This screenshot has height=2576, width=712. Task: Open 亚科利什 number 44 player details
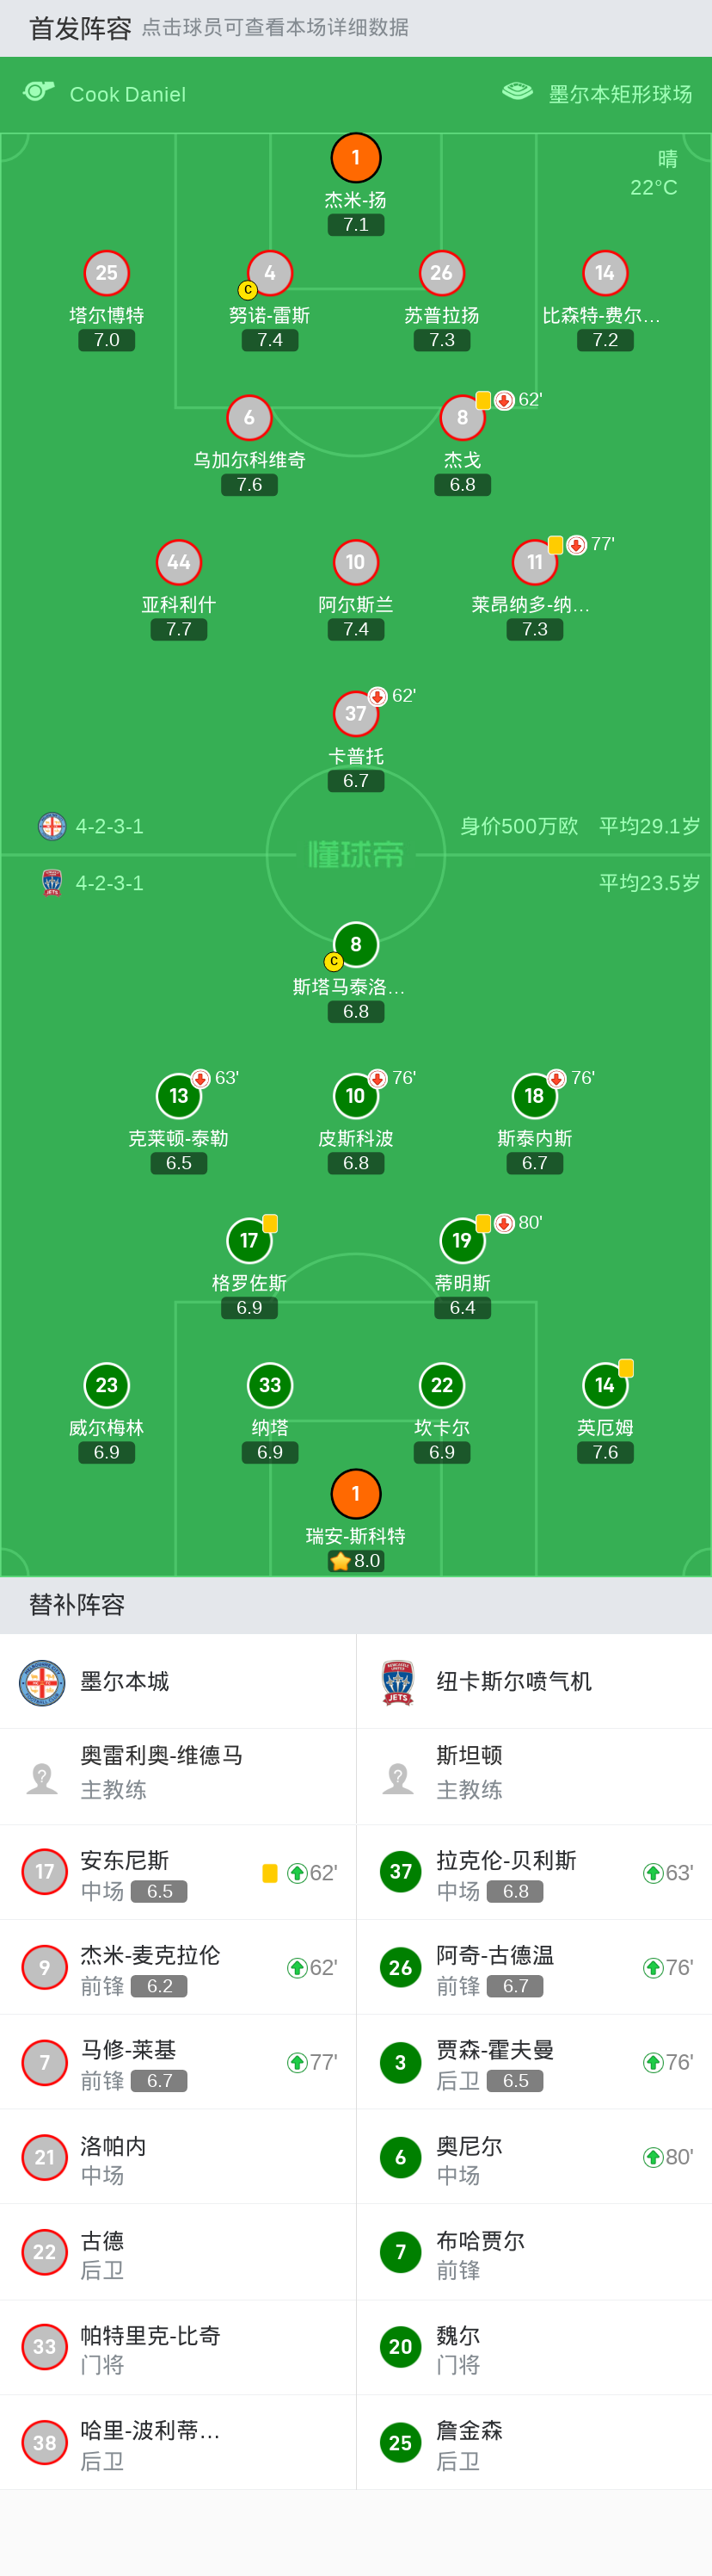tap(179, 562)
